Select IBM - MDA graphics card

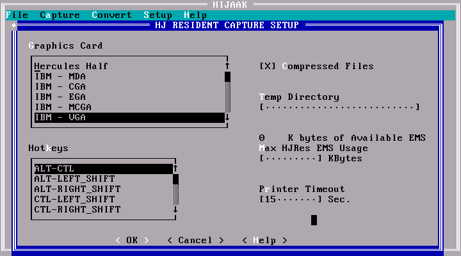point(129,76)
